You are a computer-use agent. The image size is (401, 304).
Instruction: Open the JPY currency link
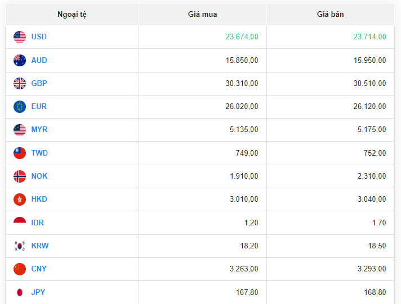click(38, 292)
